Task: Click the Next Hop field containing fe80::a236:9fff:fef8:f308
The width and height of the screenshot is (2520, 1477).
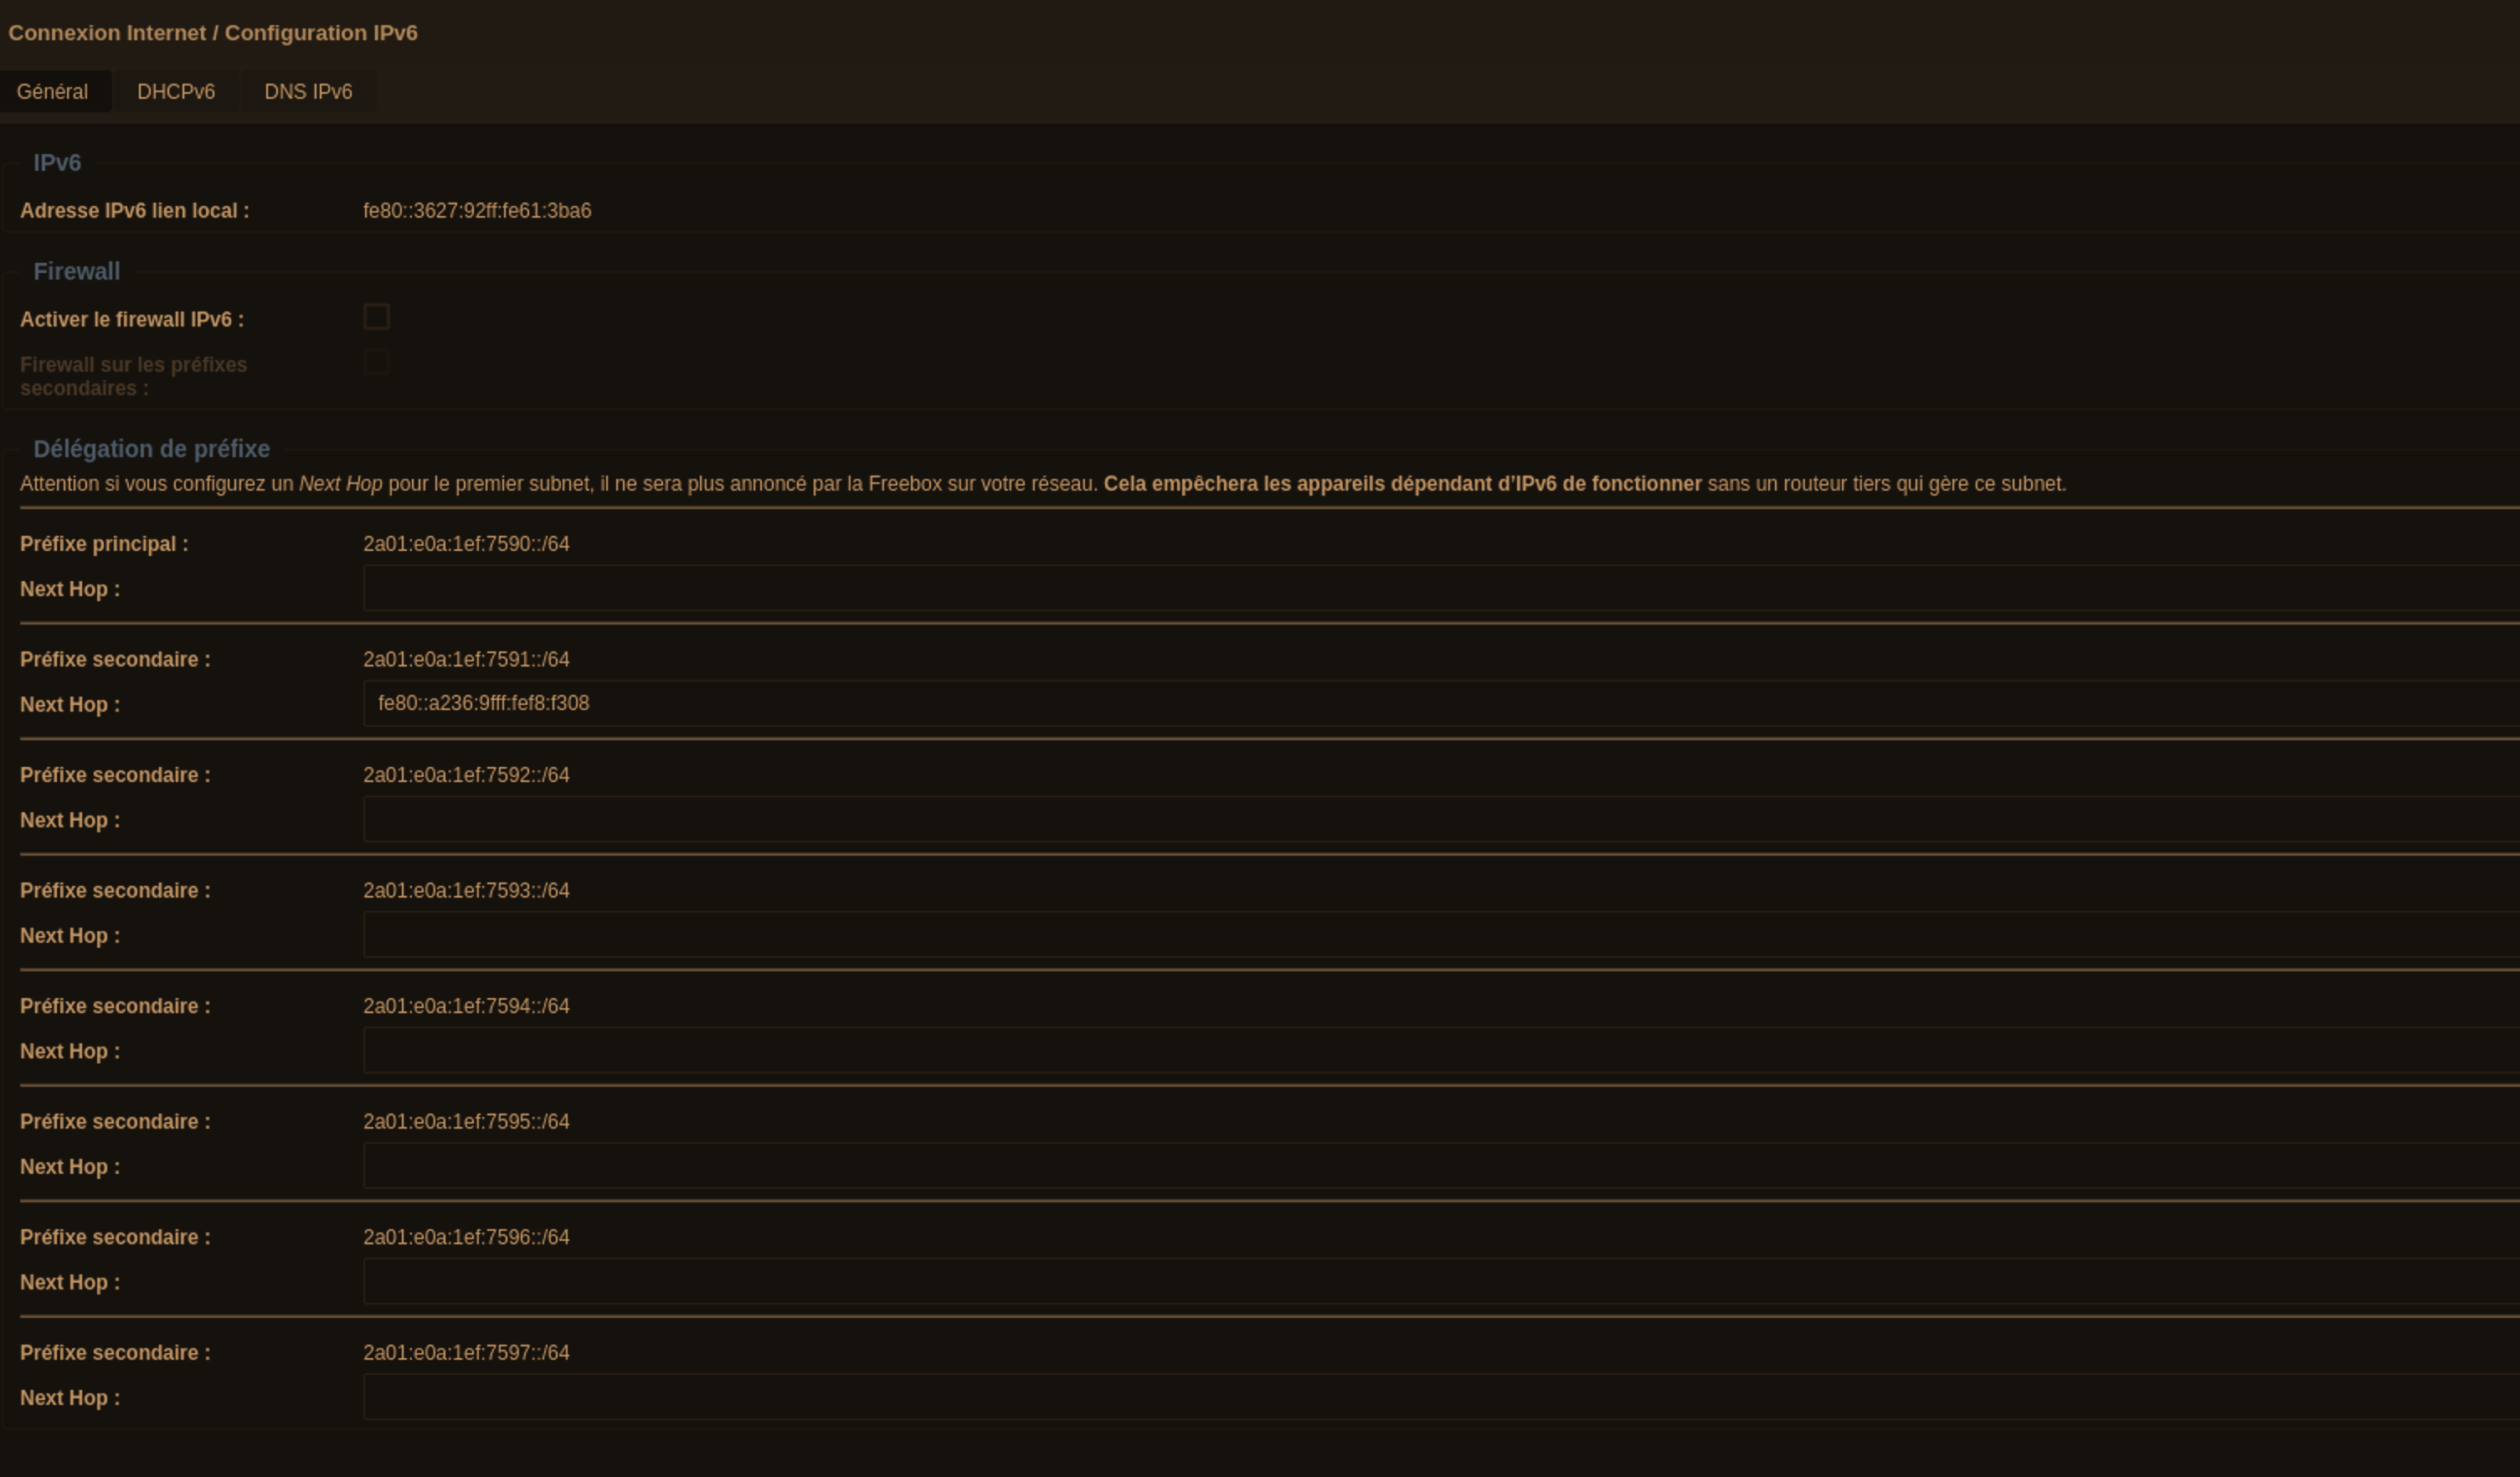Action: pos(1441,704)
